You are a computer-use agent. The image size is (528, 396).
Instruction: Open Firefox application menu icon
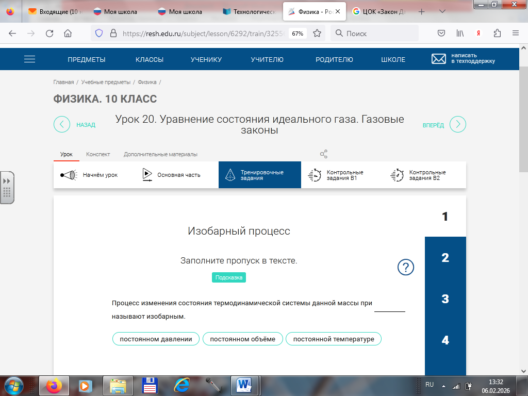click(x=515, y=34)
